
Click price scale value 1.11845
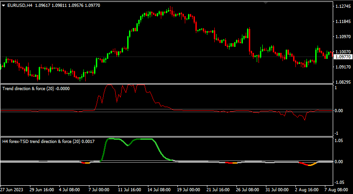pos(343,22)
